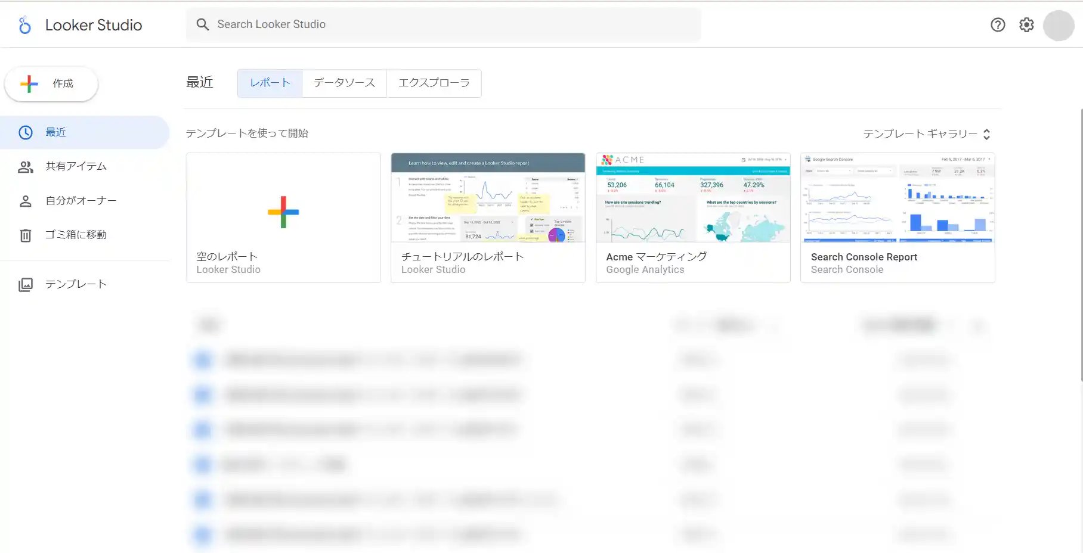
Task: Expand the テンプレート ギャラリー toggle
Action: pyautogui.click(x=927, y=134)
